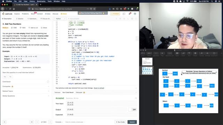The height and width of the screenshot is (125, 223).
Task: Reload the page in Firefox
Action: pos(10,9)
